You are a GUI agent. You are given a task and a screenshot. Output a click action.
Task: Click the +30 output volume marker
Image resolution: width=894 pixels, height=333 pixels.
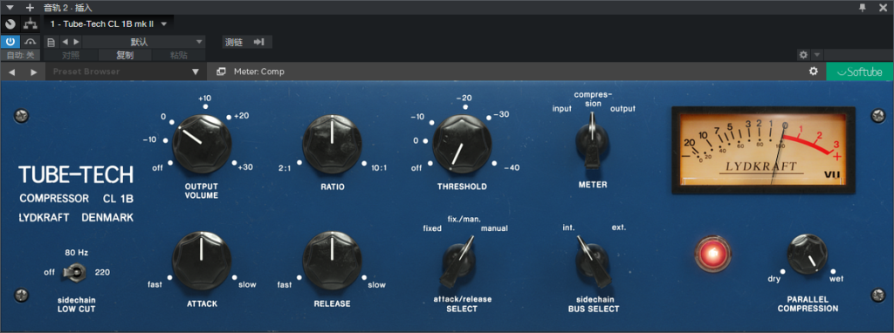point(245,166)
